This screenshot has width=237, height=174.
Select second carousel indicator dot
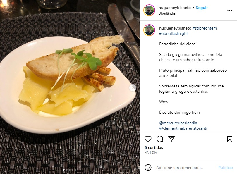coord(67,170)
